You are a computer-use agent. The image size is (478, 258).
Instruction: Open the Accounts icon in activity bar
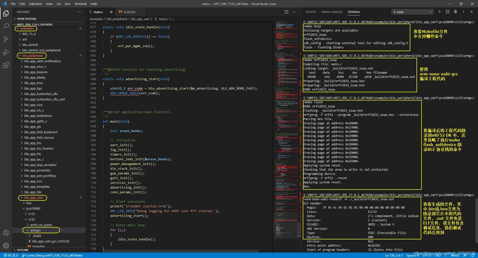pyautogui.click(x=6, y=233)
